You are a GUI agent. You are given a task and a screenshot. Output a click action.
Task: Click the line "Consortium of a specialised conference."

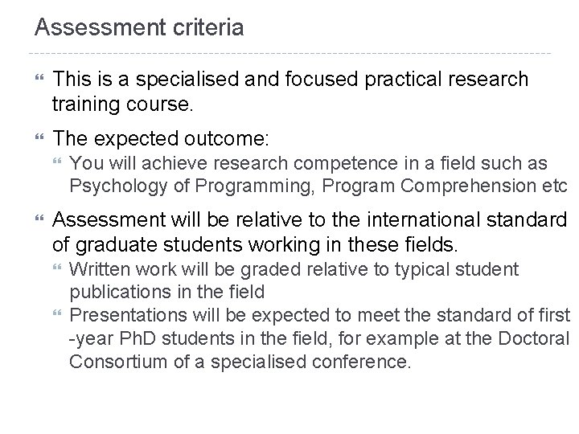240,362
